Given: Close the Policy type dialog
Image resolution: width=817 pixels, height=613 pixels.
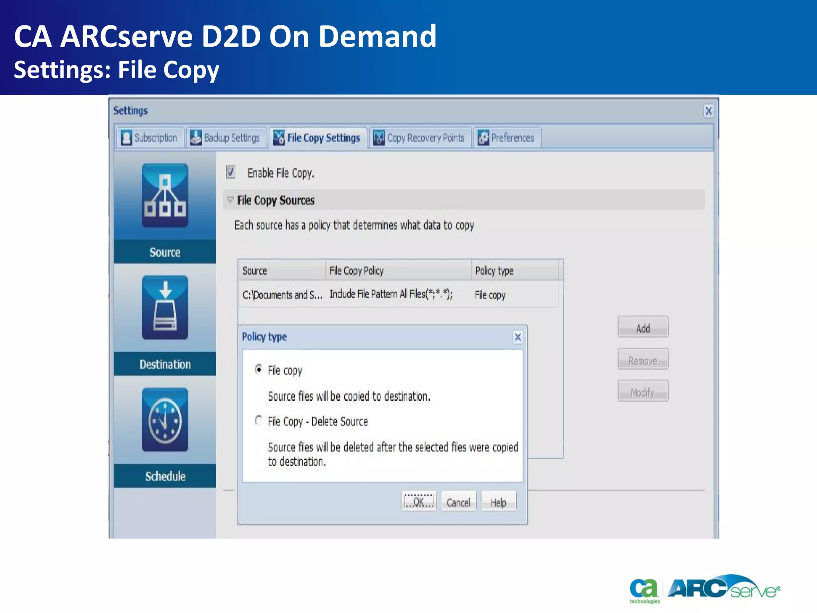Looking at the screenshot, I should tap(517, 337).
